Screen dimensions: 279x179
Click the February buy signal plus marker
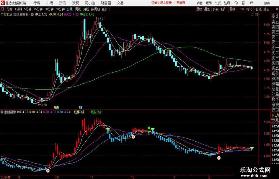point(219,158)
